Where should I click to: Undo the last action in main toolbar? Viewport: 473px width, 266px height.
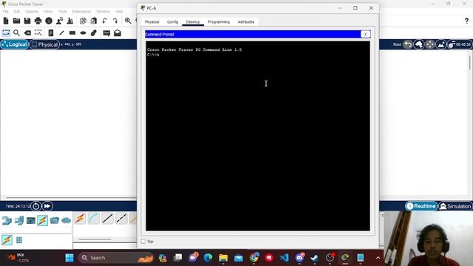(104, 21)
